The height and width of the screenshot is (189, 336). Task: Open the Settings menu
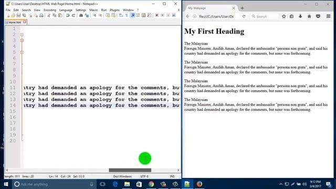click(x=81, y=10)
